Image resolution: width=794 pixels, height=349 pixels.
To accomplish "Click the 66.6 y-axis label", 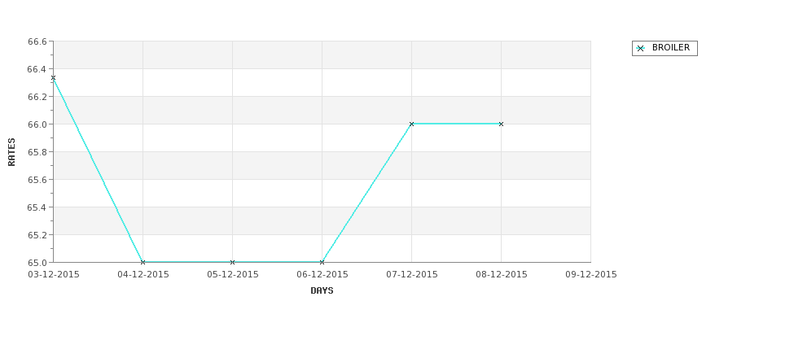I will (37, 41).
